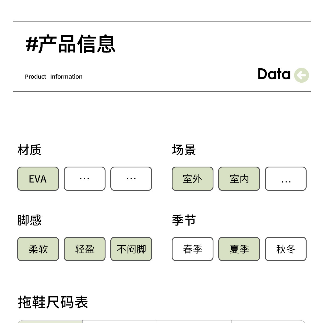Select the 室内 scene tag
Screen dimensions: 323x323
click(x=239, y=179)
